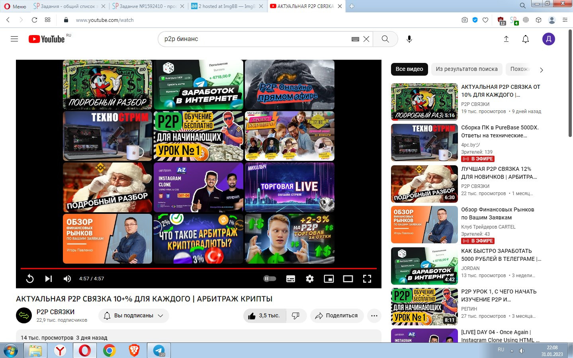Open Windows Start menu

pos(11,351)
